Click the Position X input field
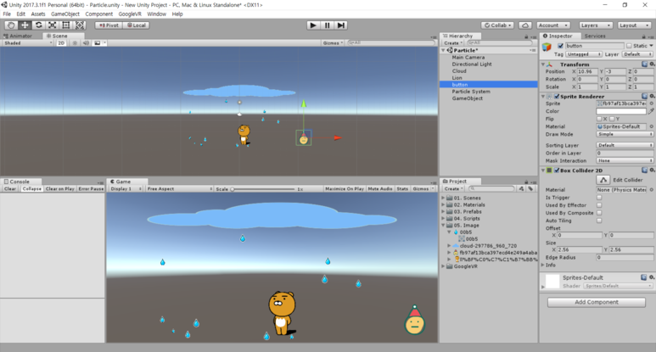The width and height of the screenshot is (656, 352). tap(587, 71)
